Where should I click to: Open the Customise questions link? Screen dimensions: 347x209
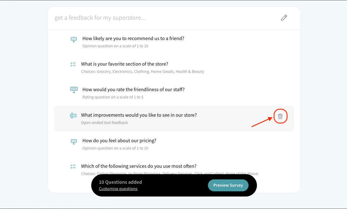(118, 189)
